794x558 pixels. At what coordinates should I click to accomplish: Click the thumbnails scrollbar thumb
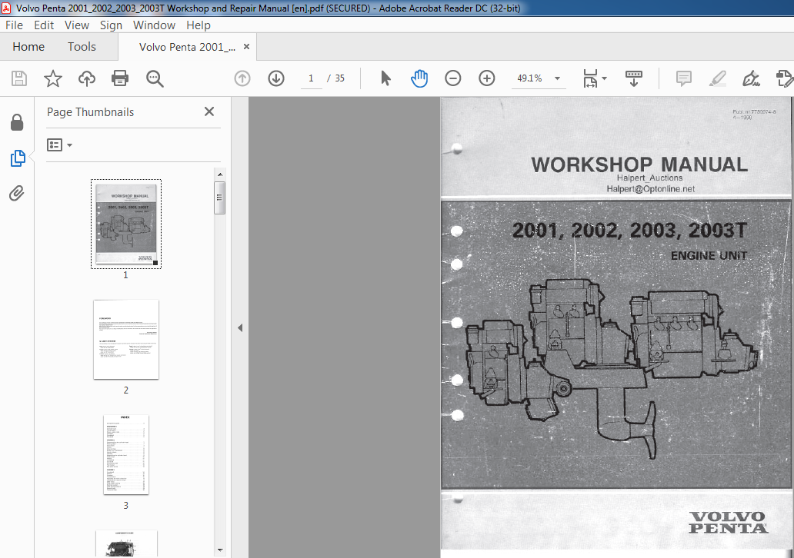[x=220, y=198]
